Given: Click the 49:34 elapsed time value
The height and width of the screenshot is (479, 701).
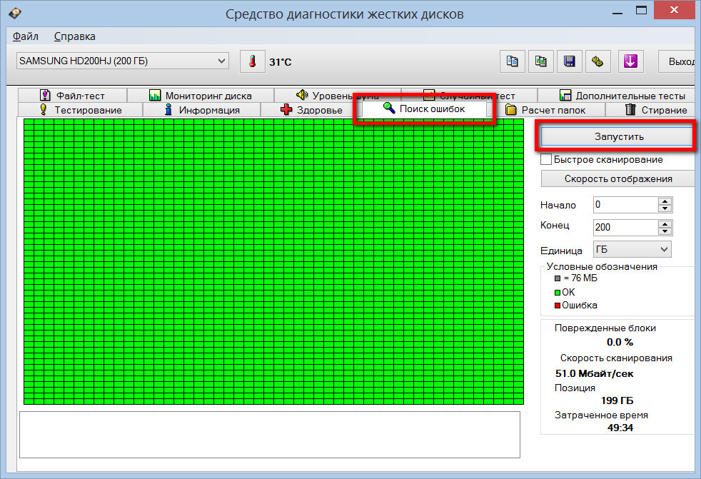Looking at the screenshot, I should pos(620,428).
